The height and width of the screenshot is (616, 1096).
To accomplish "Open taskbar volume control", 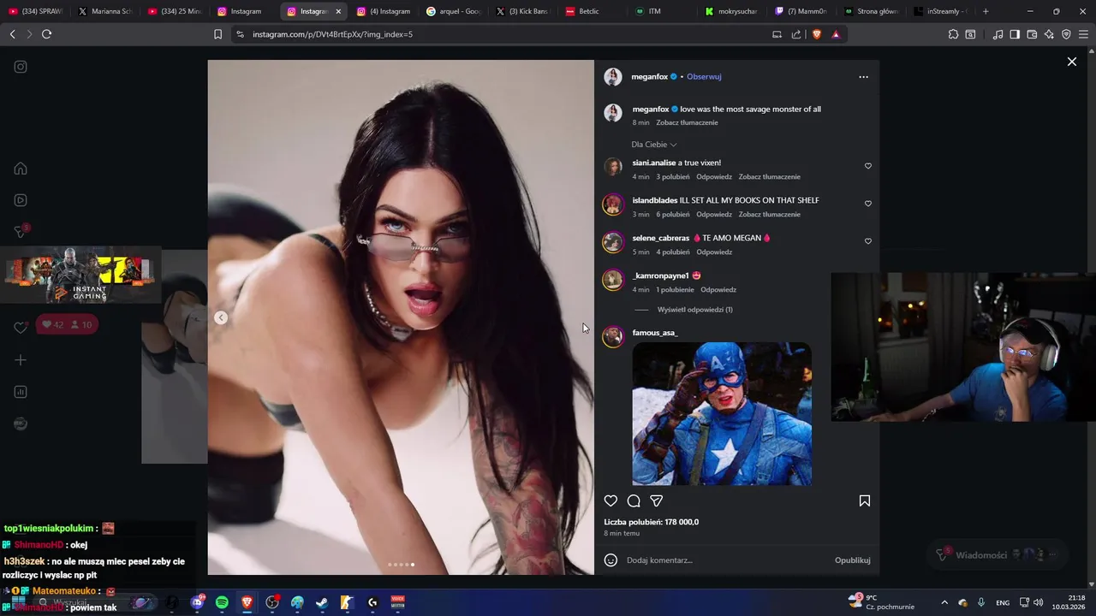I will (1037, 602).
